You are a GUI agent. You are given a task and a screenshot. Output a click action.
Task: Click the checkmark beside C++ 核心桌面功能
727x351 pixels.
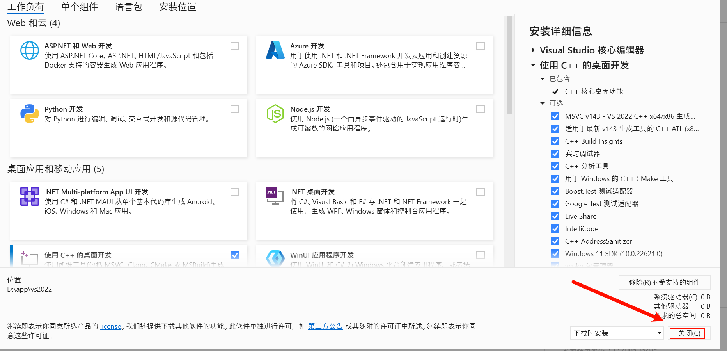555,92
